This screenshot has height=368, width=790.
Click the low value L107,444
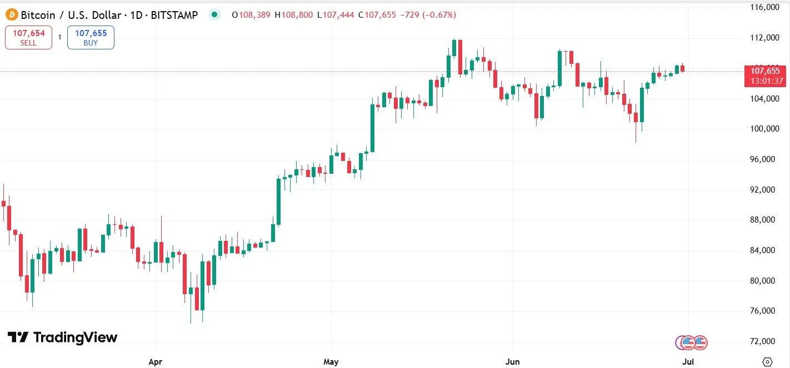click(334, 15)
